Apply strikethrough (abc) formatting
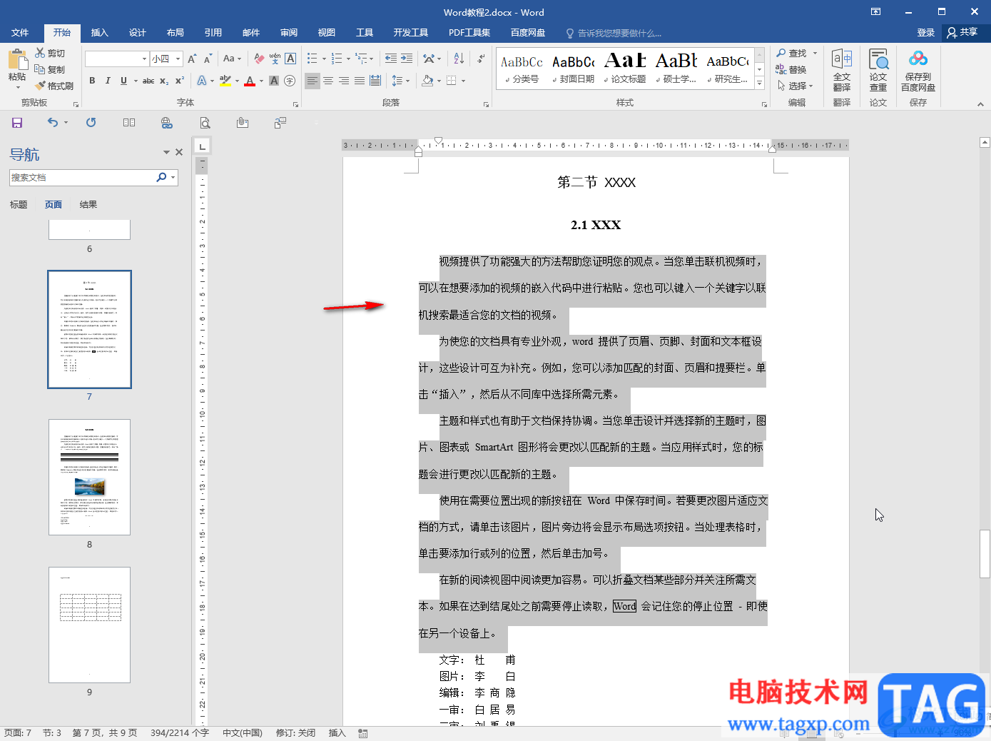 (148, 81)
